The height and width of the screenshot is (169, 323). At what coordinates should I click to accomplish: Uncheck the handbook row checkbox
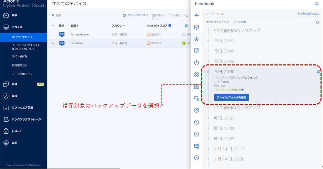53,43
